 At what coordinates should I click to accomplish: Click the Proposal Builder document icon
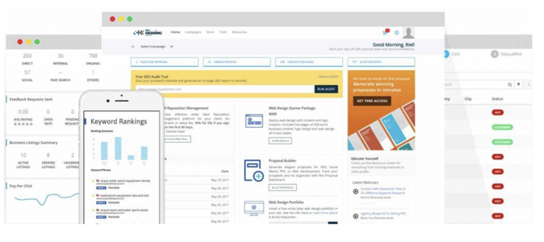coord(254,170)
